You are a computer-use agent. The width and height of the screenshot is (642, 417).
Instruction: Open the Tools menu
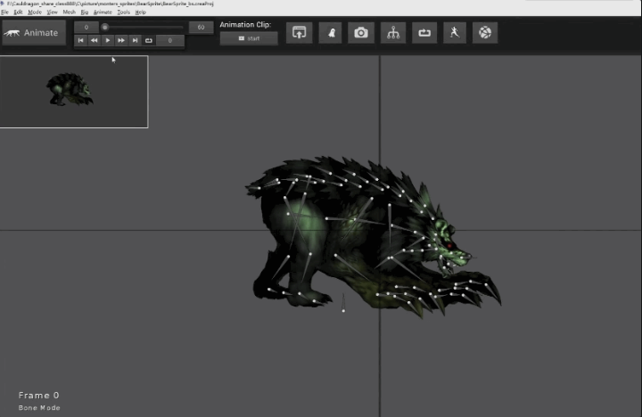(124, 12)
